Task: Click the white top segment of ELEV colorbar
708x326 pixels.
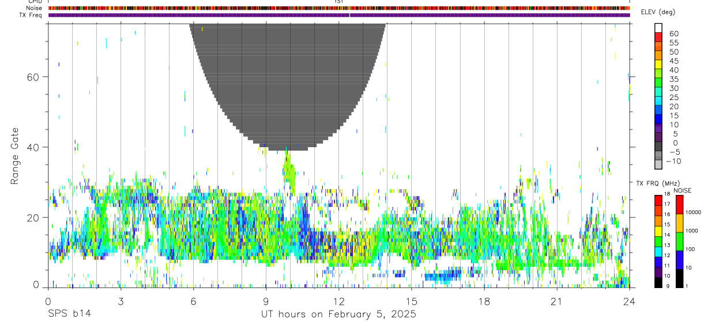Action: [658, 27]
